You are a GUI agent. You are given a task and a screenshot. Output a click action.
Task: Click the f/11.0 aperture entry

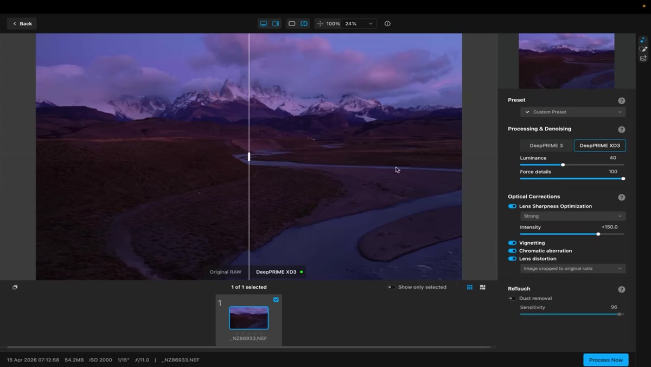coord(142,360)
